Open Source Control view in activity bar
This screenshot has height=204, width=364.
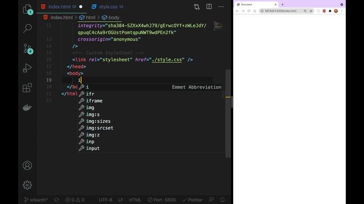pyautogui.click(x=28, y=49)
